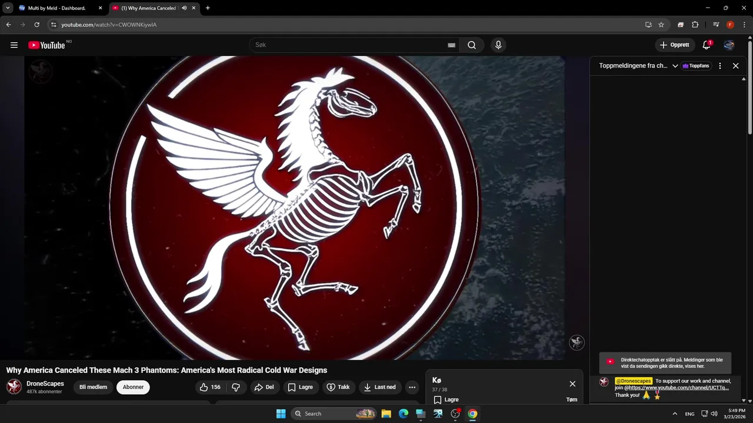Screen dimensions: 753x423
Task: Click the search magnifier button
Action: point(472,45)
